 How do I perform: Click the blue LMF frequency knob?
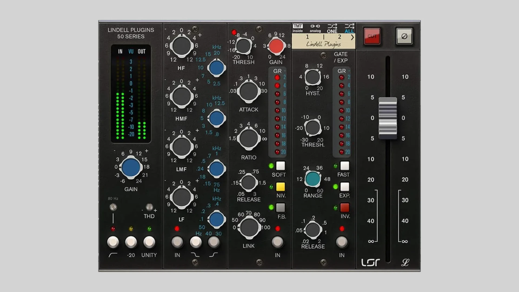click(217, 169)
